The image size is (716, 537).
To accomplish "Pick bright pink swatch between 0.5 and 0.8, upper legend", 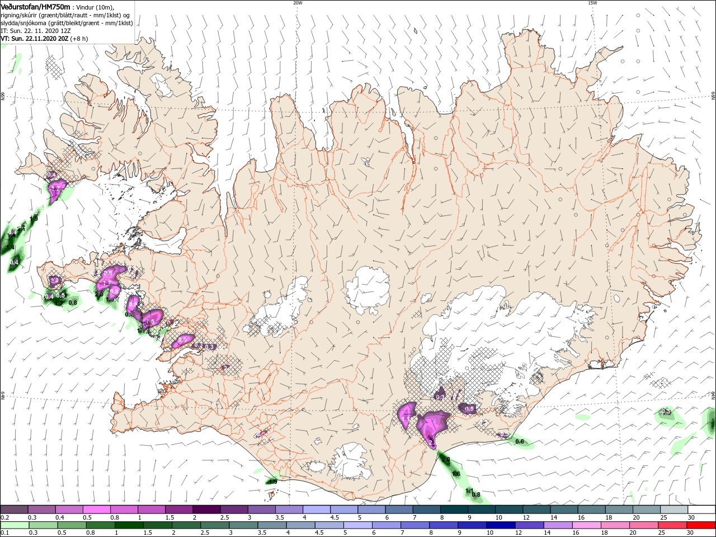I will pos(96,510).
